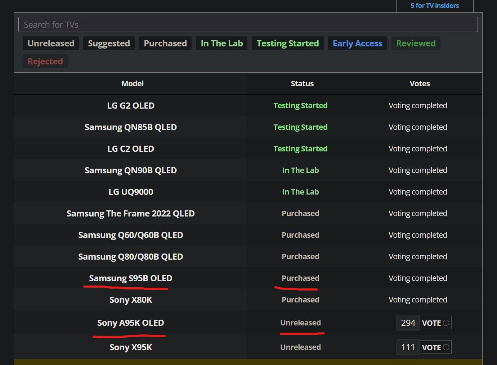Screen dimensions: 497x365
Task: Open the Samsung Q80/Q80B QLED entry
Action: click(131, 256)
